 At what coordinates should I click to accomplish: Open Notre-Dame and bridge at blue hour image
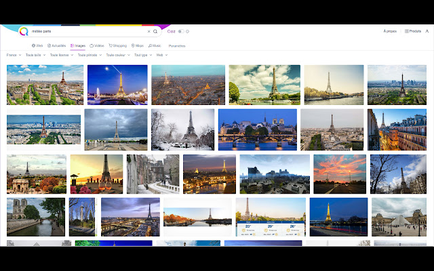click(x=258, y=129)
